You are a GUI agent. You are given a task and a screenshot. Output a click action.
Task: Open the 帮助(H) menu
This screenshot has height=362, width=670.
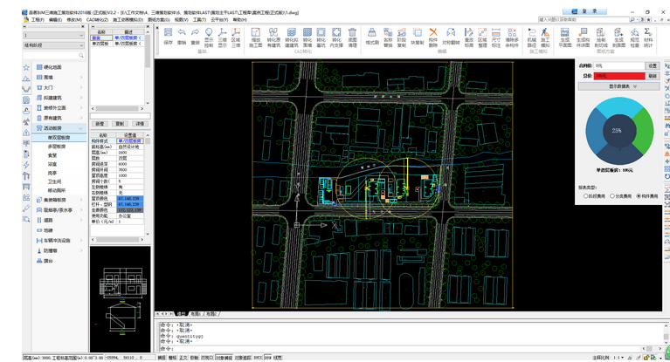(x=239, y=20)
